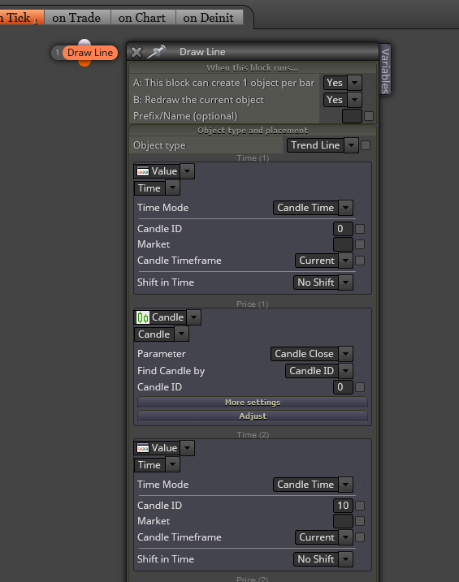Close the Draw Line panel
Image resolution: width=459 pixels, height=582 pixels.
coord(136,52)
